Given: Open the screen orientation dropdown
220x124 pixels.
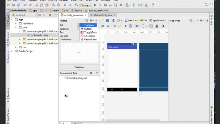Looking at the screenshot, I should 119,21.
